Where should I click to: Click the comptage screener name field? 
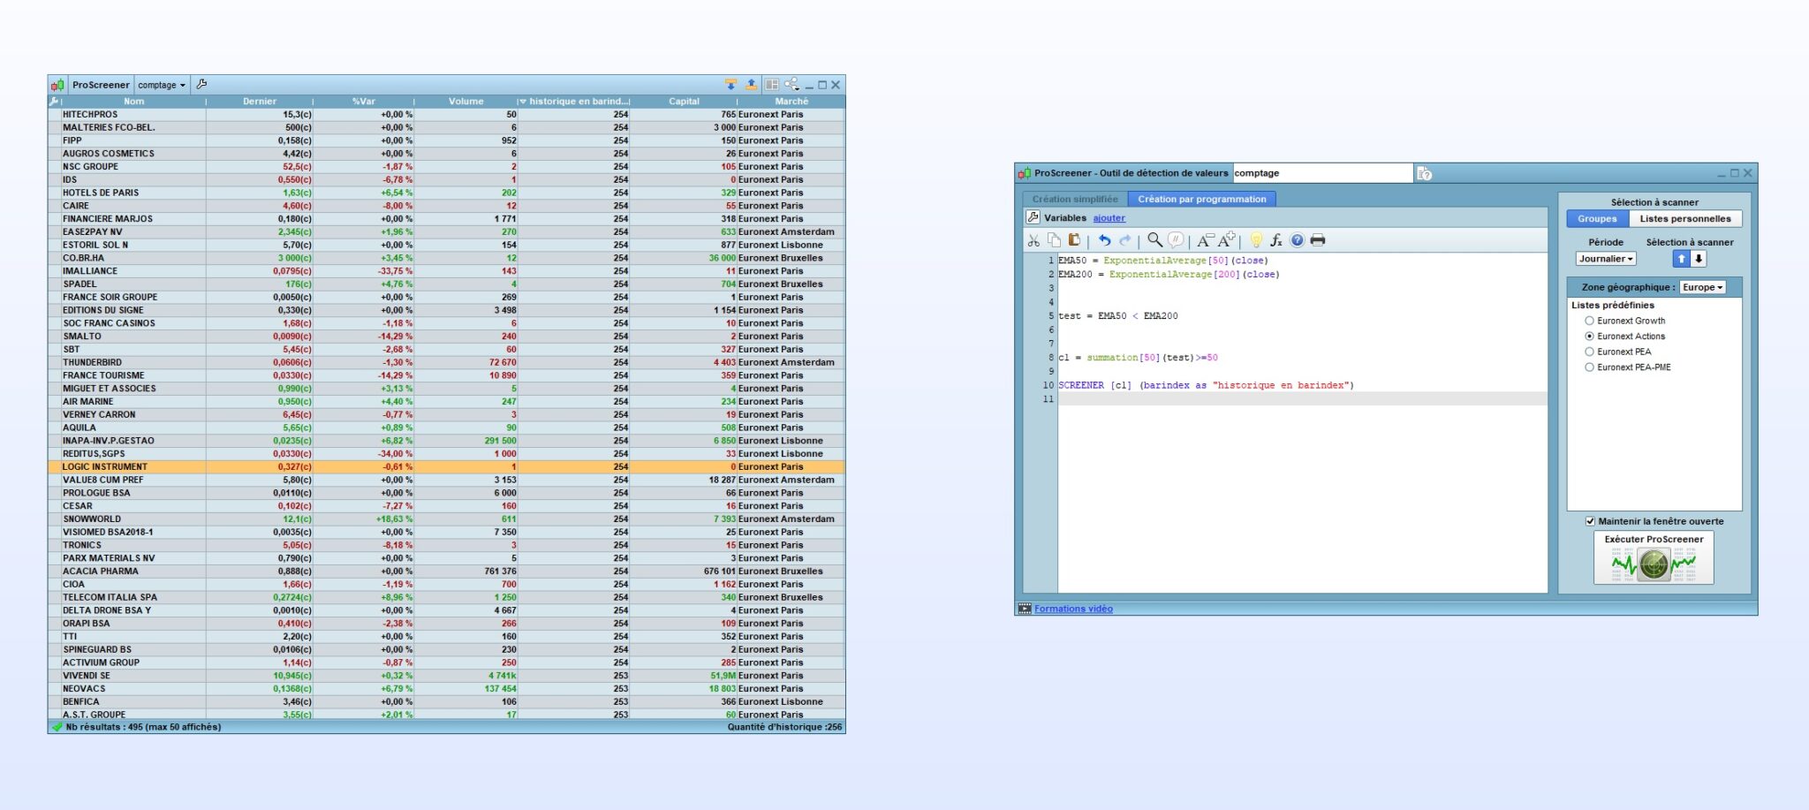coord(1321,173)
